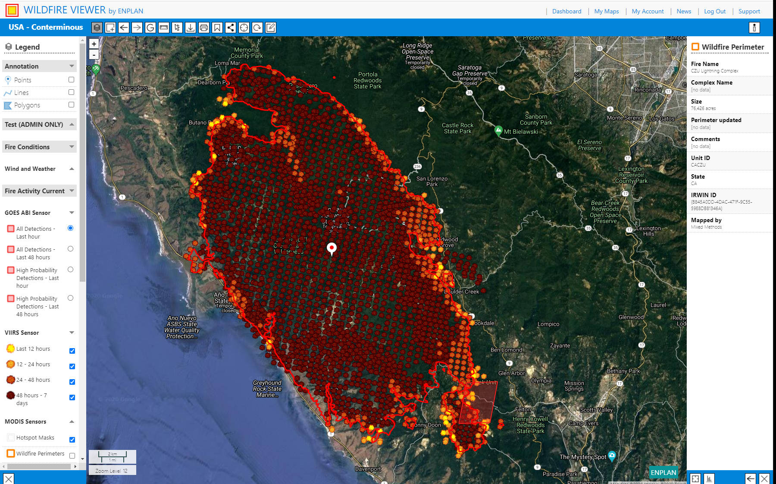Click the download data icon
The height and width of the screenshot is (484, 776).
(x=191, y=28)
